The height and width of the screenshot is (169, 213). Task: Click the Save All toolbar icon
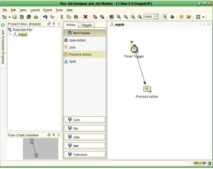29,17
